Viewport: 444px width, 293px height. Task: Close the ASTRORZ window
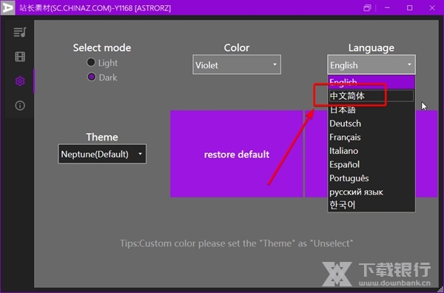pos(432,8)
